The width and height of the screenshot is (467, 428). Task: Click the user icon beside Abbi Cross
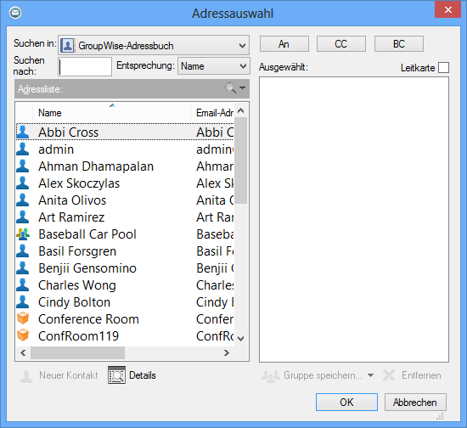23,132
